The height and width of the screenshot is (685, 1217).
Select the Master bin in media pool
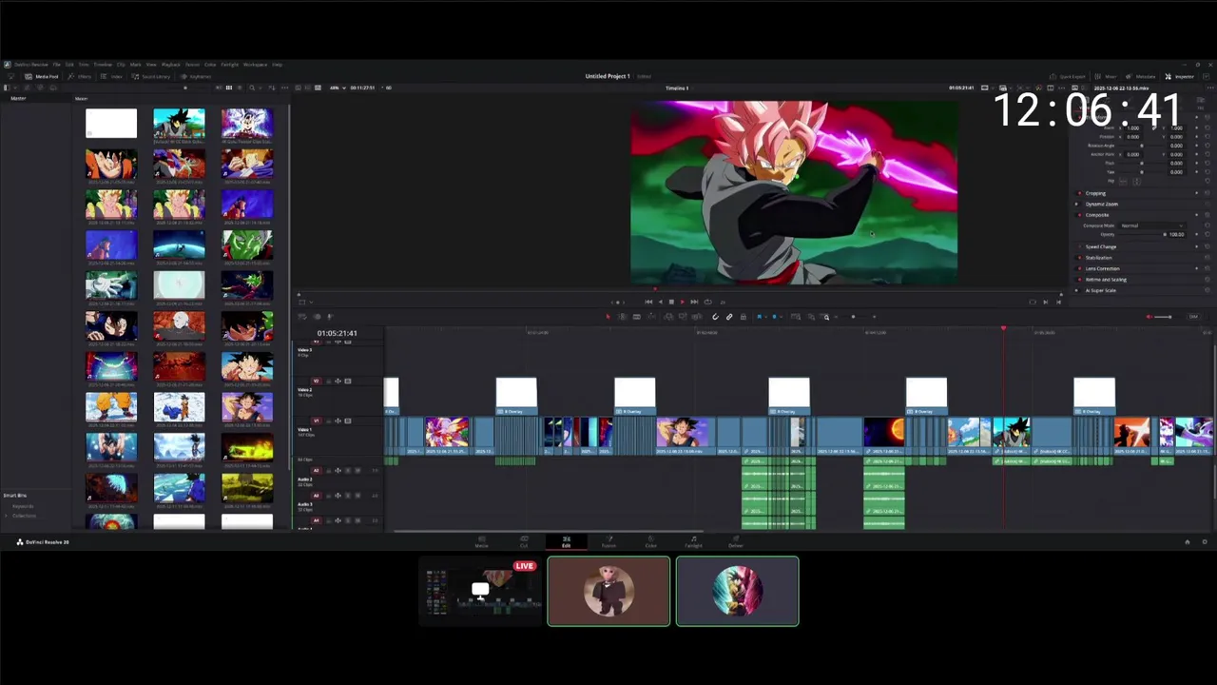[x=18, y=98]
